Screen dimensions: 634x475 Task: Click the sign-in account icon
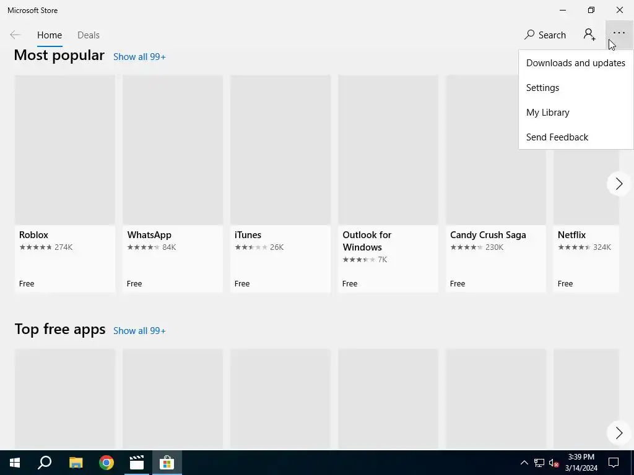pyautogui.click(x=589, y=35)
